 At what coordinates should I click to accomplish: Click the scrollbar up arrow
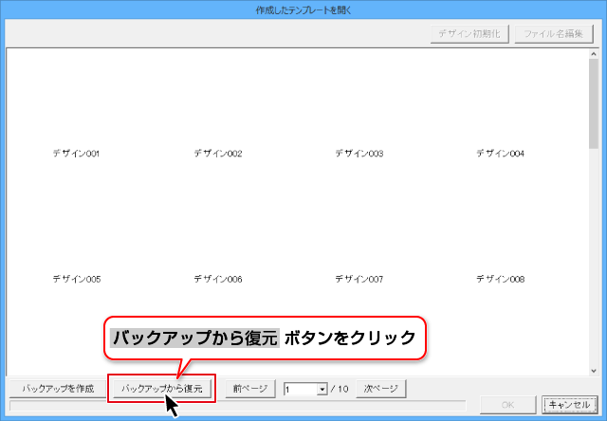[x=594, y=54]
